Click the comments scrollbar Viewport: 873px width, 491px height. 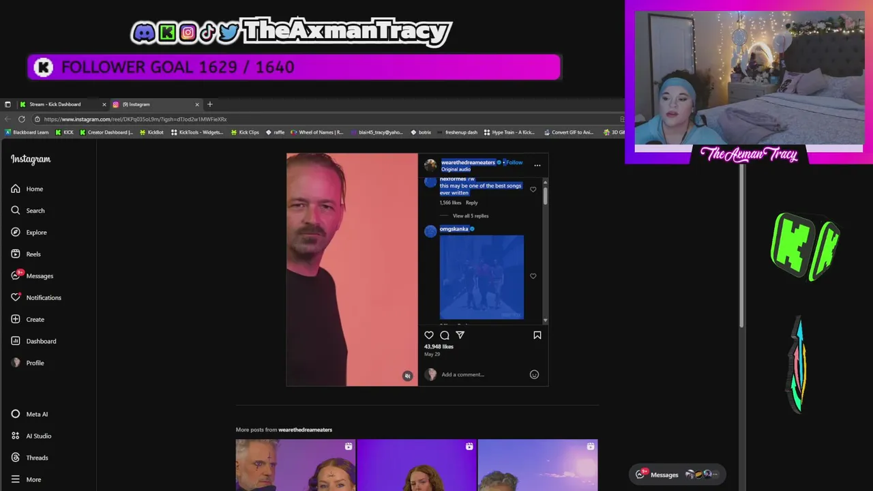(545, 196)
